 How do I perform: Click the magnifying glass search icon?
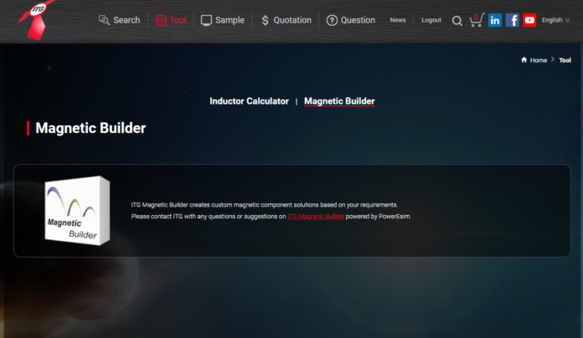point(457,21)
